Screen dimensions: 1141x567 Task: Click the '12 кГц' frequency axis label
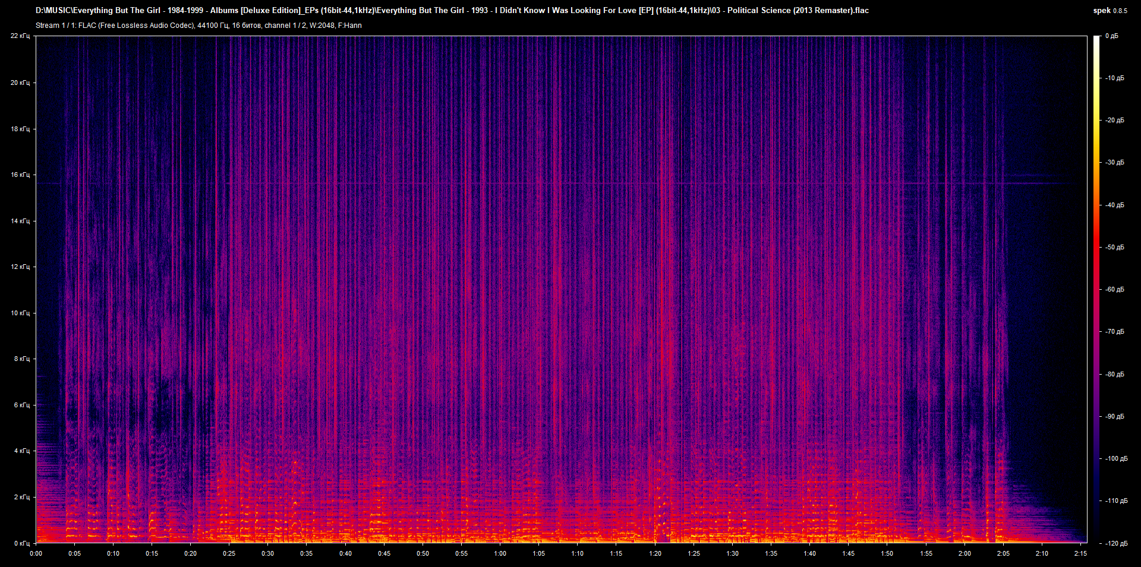tap(20, 267)
